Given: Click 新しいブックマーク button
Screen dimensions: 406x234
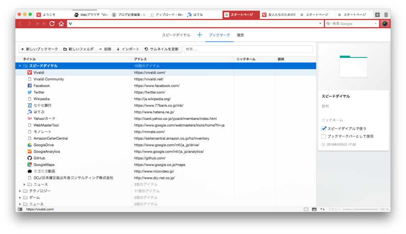Looking at the screenshot, I should (40, 49).
